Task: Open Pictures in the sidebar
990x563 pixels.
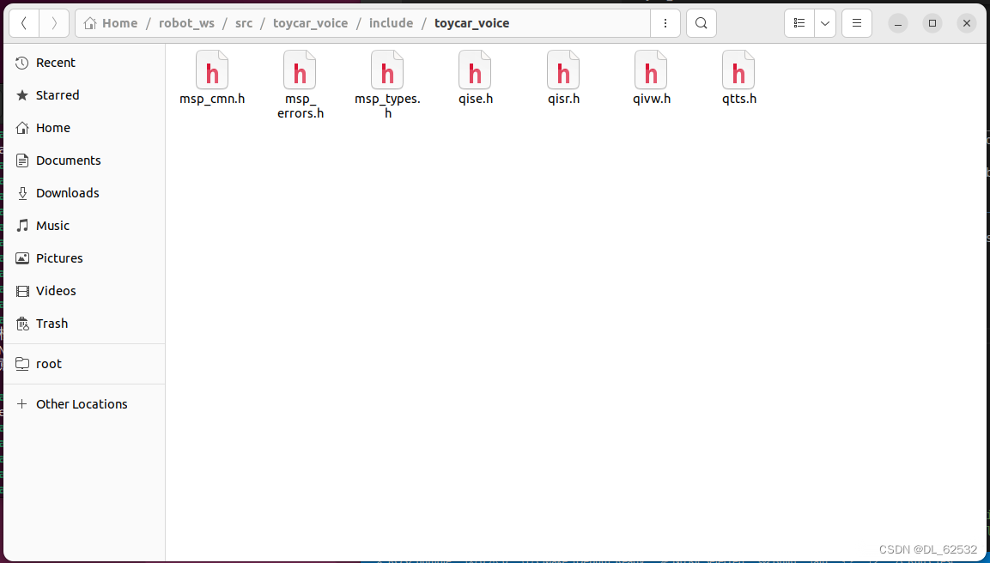Action: click(85, 258)
